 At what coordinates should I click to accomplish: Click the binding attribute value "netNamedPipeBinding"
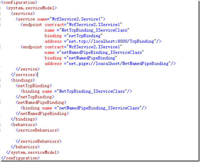(x=92, y=58)
